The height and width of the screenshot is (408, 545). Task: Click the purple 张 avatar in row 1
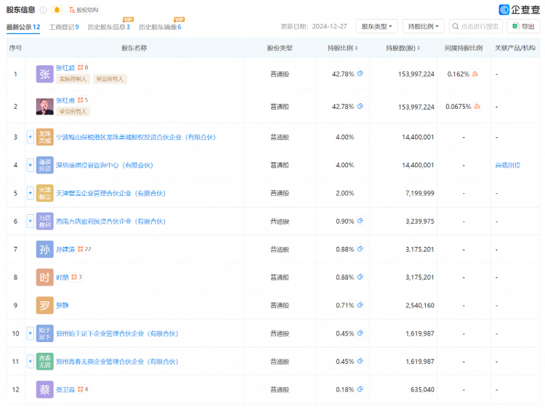coord(44,74)
